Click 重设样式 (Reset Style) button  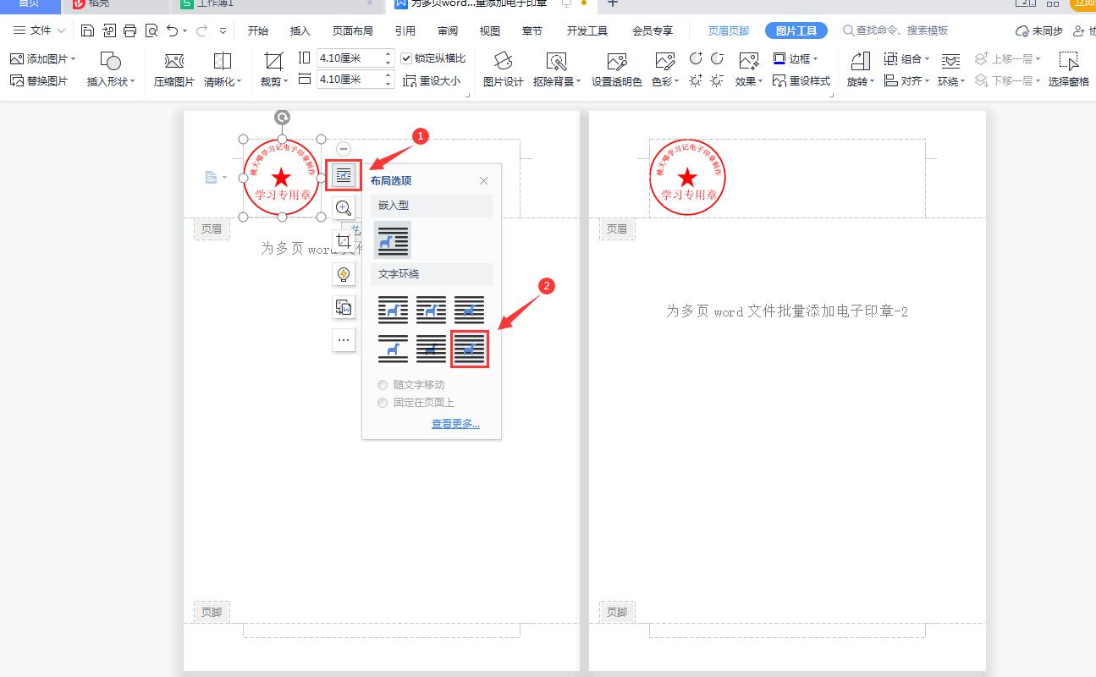(x=801, y=80)
